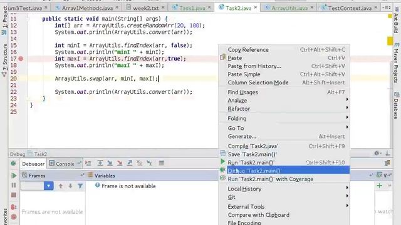The height and width of the screenshot is (225, 401).
Task: Toggle Mute Breakpoints icon
Action: (x=14, y=217)
